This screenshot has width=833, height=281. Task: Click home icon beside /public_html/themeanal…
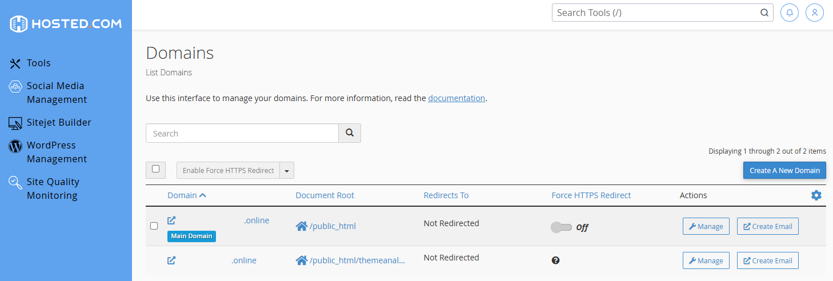[302, 260]
